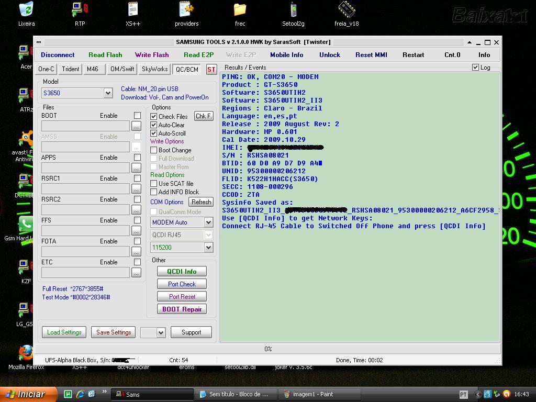Expand hidden tray icons arrow
Viewport: 536px width, 402px height.
point(478,395)
